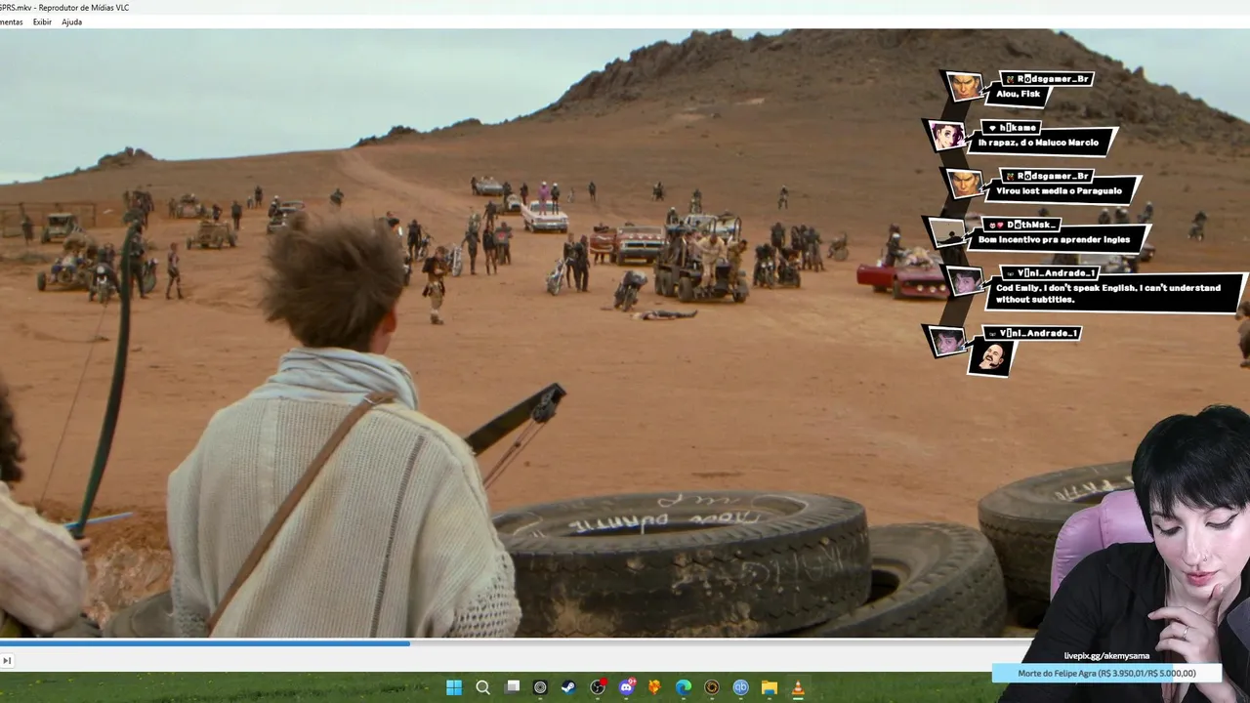Open File Explorer from the taskbar

769,687
